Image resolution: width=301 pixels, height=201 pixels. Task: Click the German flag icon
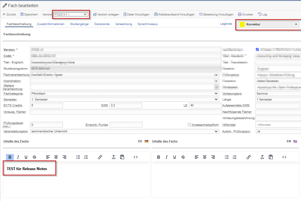(146, 141)
